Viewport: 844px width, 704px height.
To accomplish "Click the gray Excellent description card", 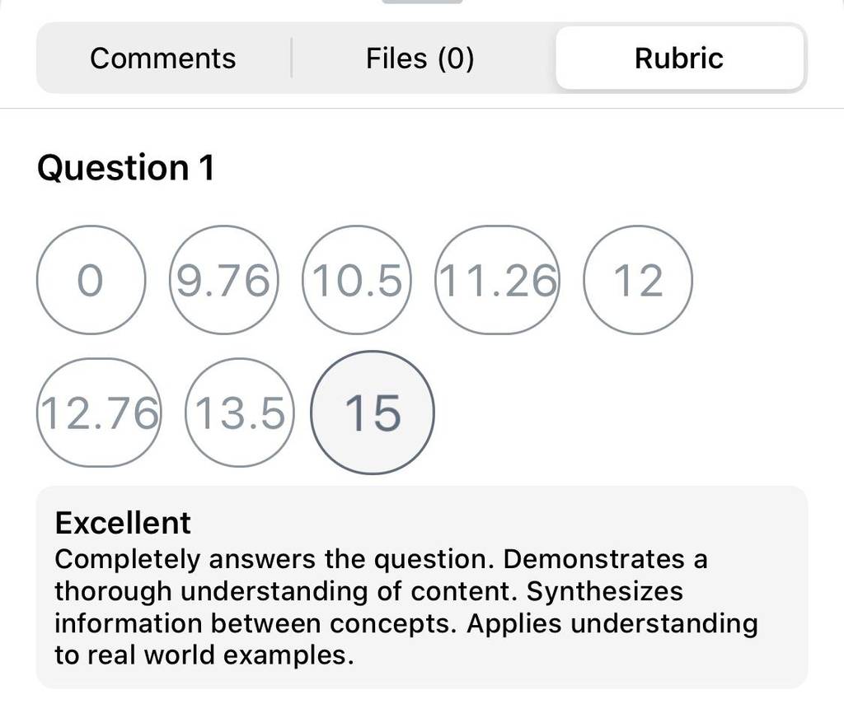I will point(422,587).
